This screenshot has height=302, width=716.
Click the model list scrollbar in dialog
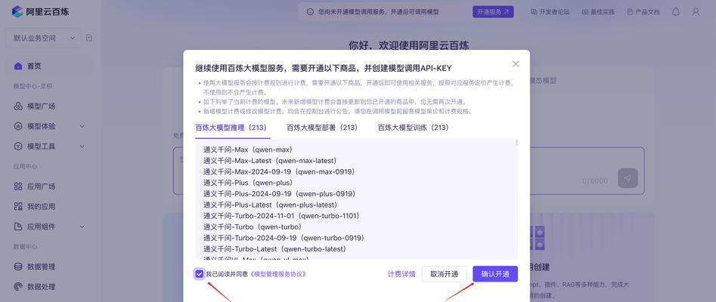coord(516,143)
